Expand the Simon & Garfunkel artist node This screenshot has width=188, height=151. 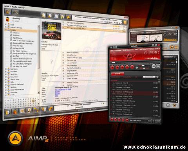pos(6,85)
